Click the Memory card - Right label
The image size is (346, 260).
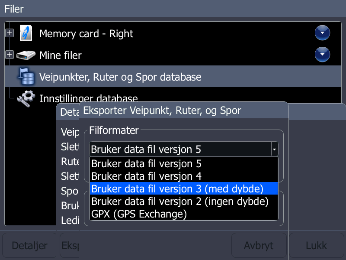[86, 34]
